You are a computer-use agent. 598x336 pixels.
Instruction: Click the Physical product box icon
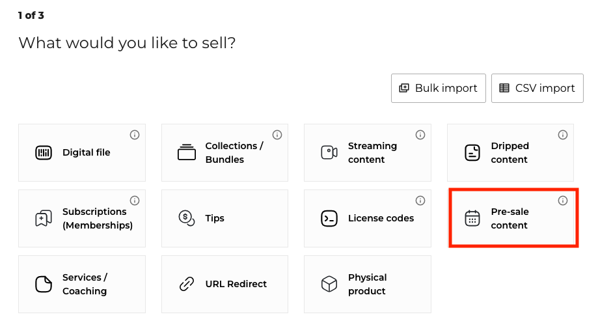(329, 285)
